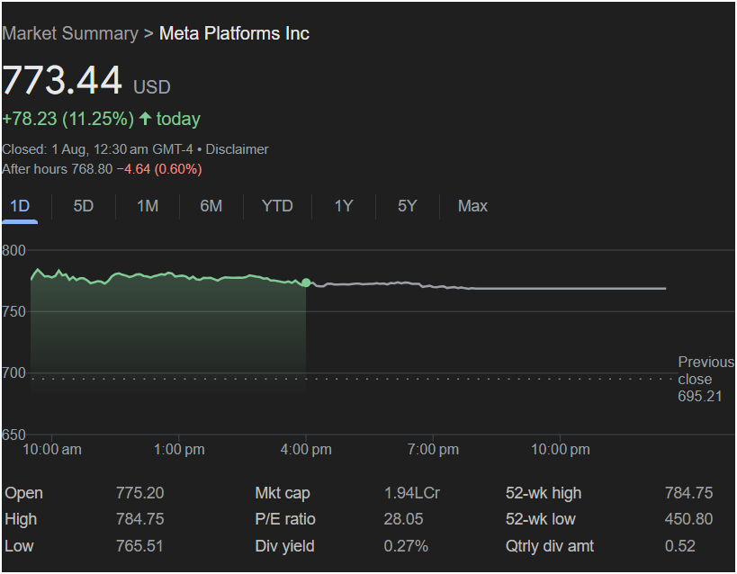Select the 1D chart range tab
Image resolution: width=737 pixels, height=574 pixels.
pyautogui.click(x=19, y=206)
